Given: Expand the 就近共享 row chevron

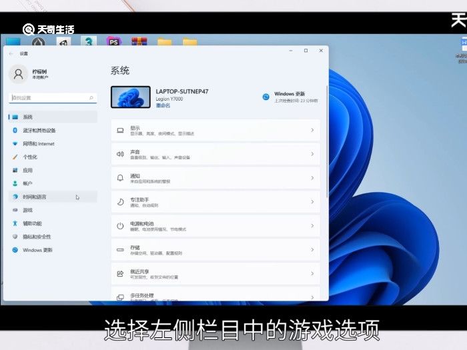Looking at the screenshot, I should pyautogui.click(x=312, y=273).
